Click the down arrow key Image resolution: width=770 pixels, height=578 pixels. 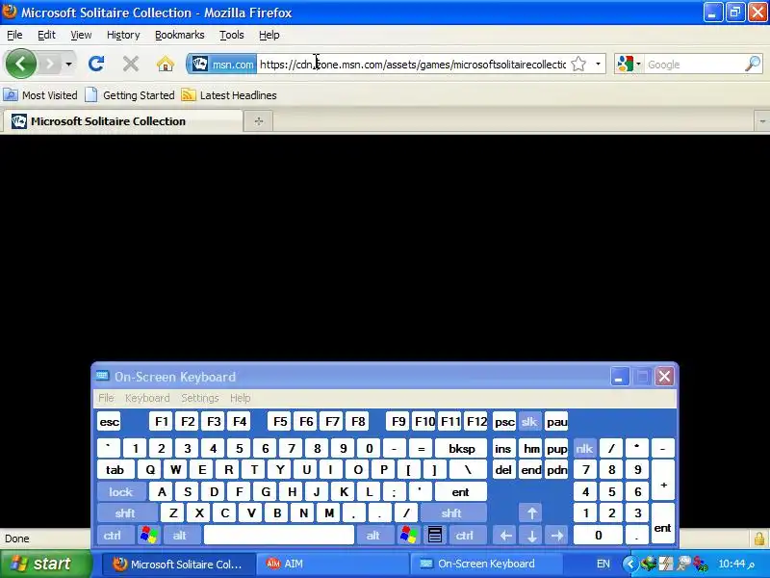click(531, 535)
